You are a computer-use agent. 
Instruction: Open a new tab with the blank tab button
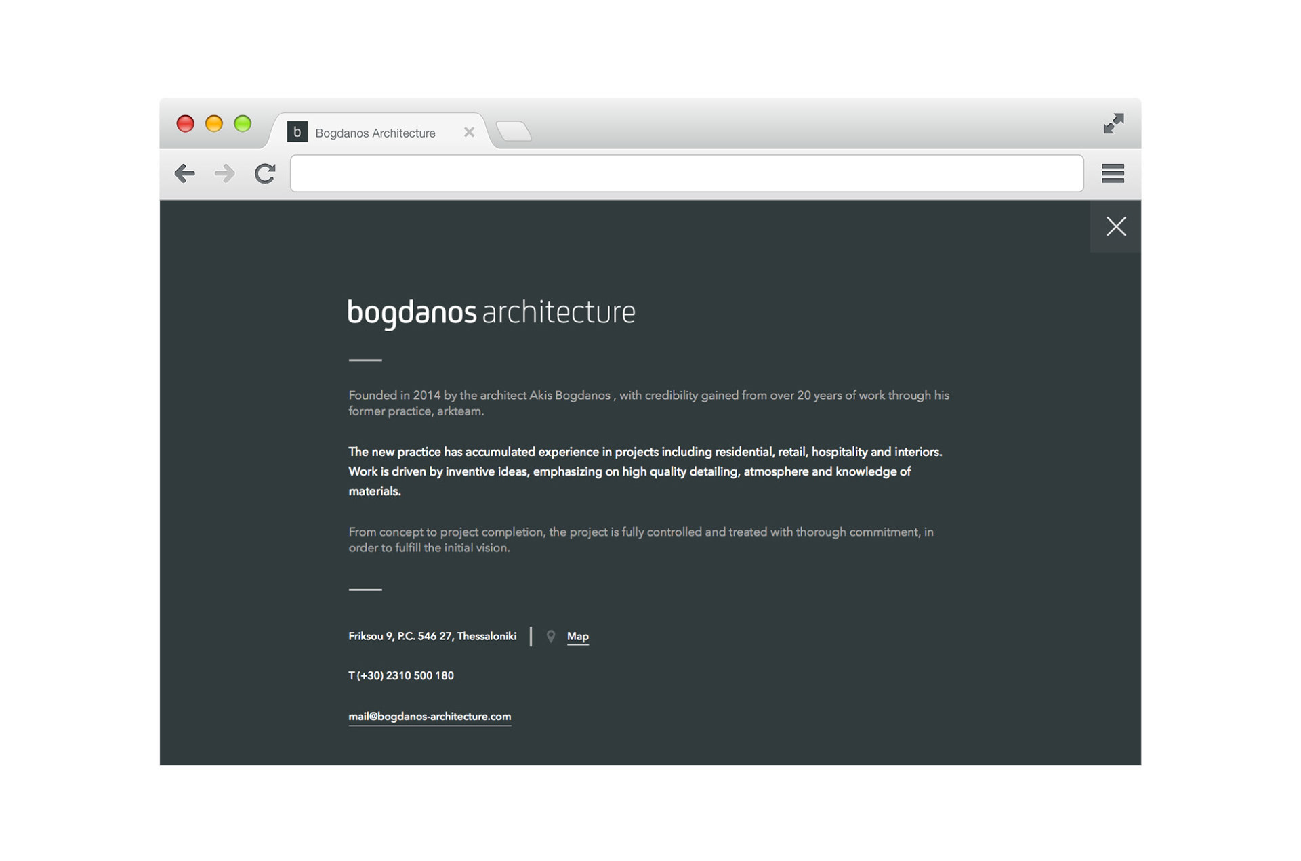[514, 131]
